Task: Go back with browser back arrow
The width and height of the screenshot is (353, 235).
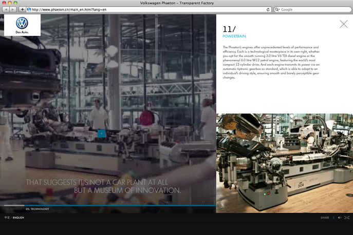Action: click(x=6, y=9)
